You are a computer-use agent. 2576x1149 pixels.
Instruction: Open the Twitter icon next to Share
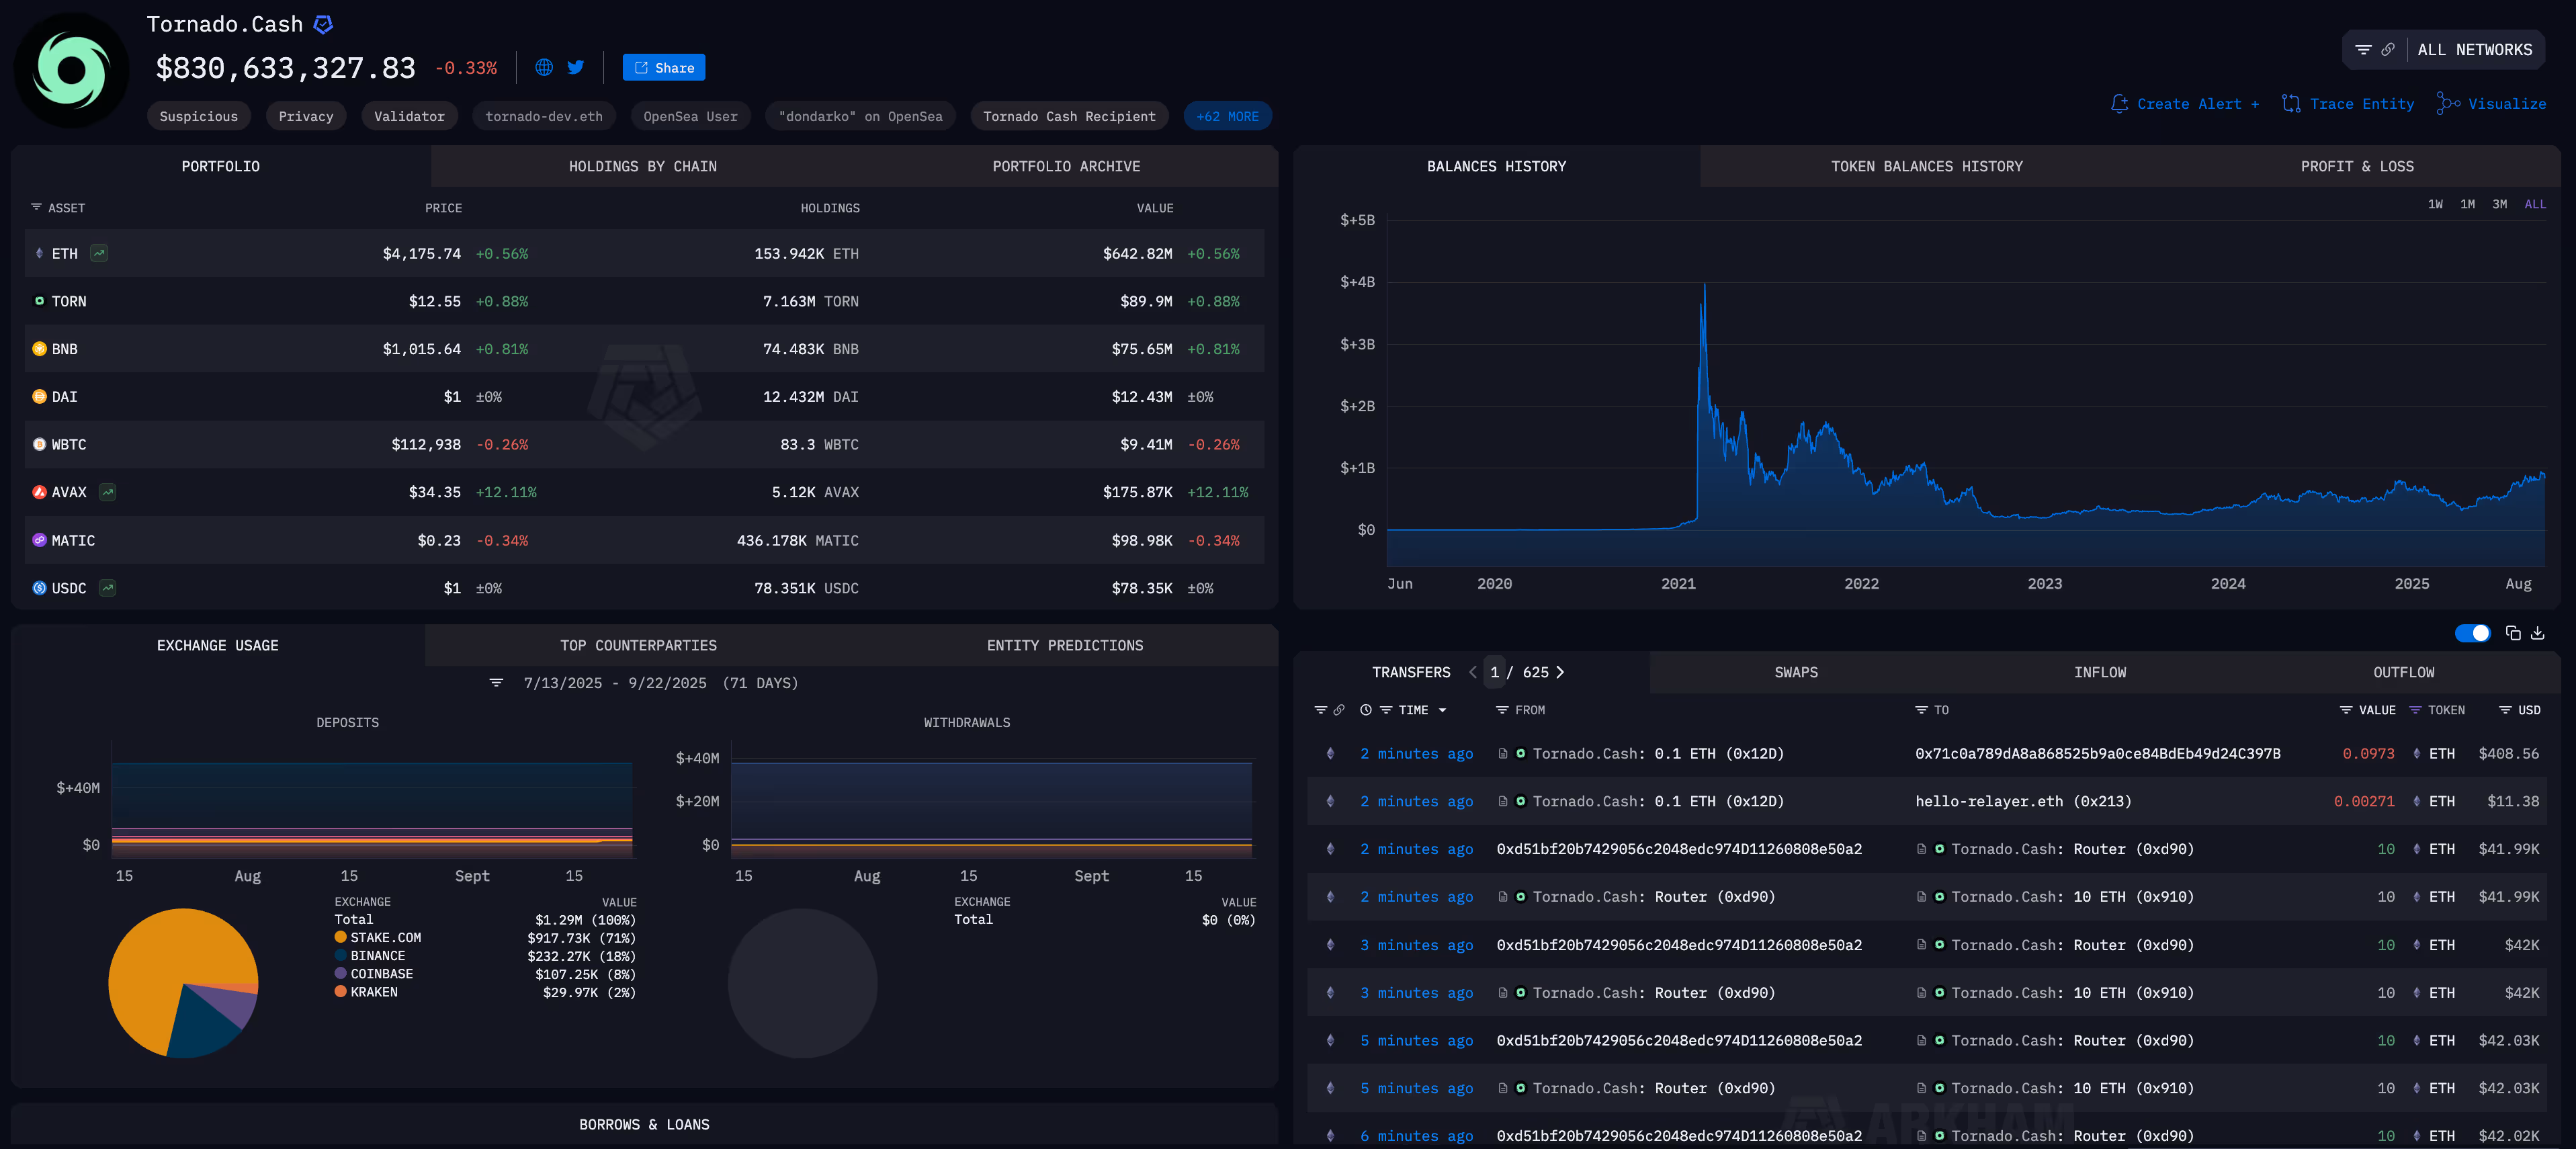[575, 67]
